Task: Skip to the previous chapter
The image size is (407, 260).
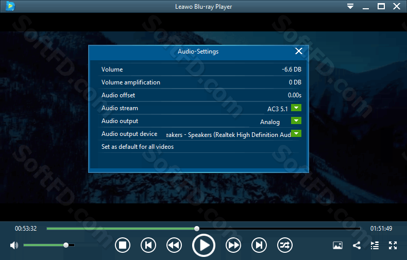Action: 148,245
